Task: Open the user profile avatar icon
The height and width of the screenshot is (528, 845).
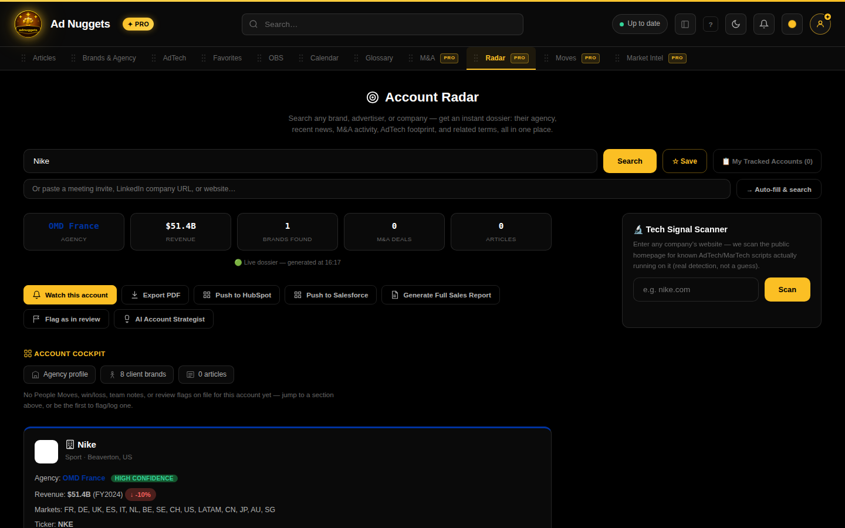Action: click(x=820, y=24)
